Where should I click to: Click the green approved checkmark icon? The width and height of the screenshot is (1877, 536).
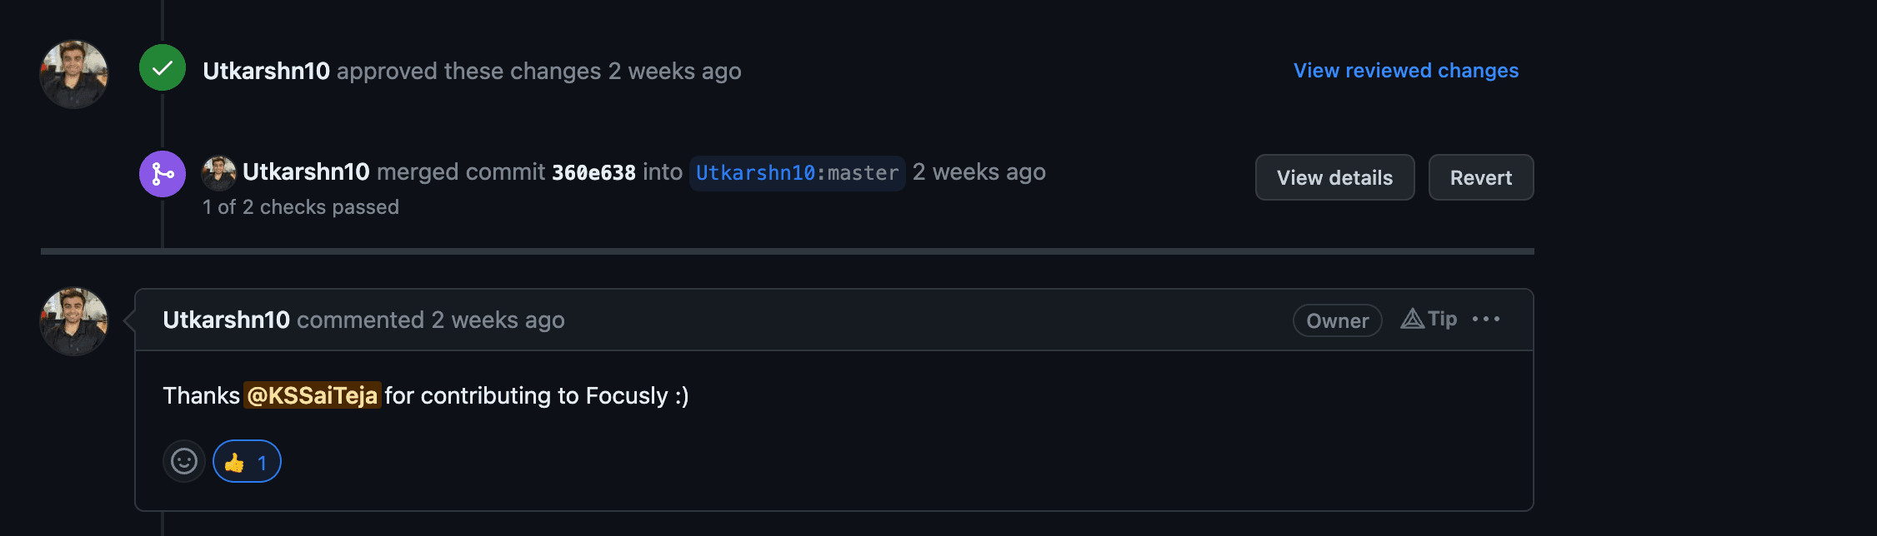point(163,68)
